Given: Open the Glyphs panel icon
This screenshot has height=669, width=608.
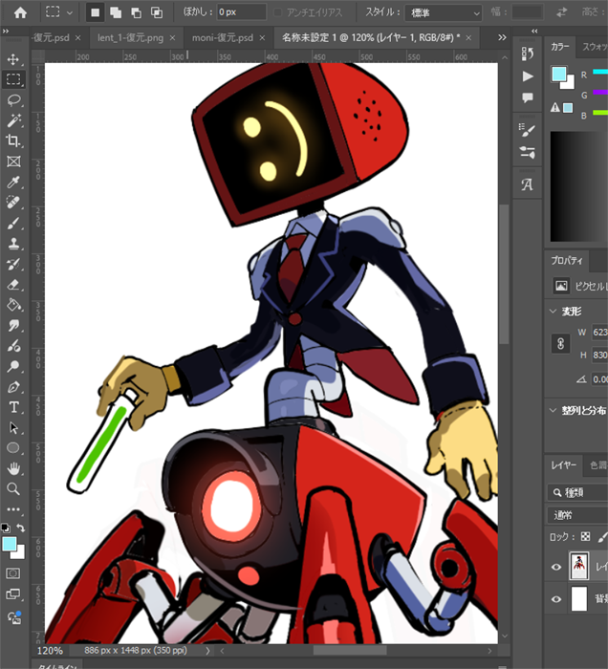Looking at the screenshot, I should point(528,184).
